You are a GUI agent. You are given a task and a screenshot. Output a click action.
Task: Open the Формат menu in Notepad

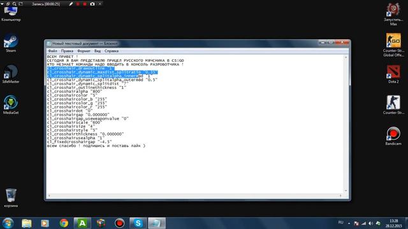pos(84,51)
